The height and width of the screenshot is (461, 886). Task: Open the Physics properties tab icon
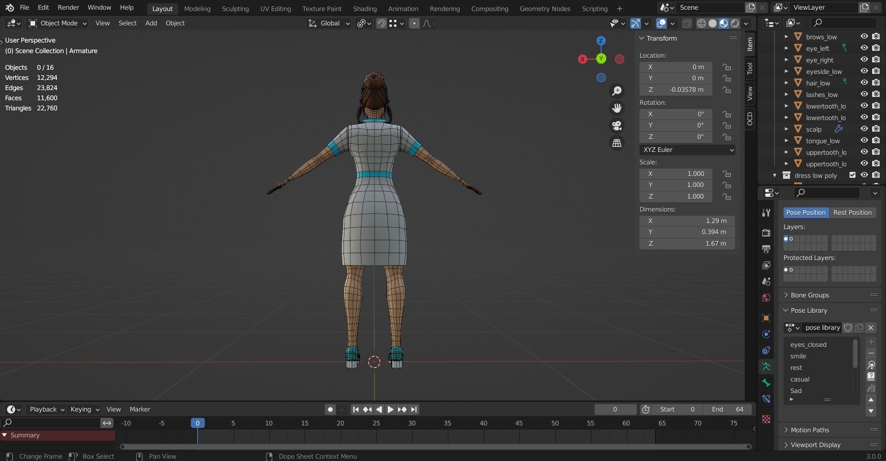766,334
